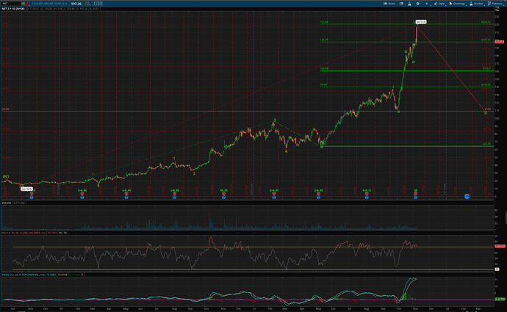Click the Volume study label
Viewport: 507px width, 312px height.
tap(7, 202)
